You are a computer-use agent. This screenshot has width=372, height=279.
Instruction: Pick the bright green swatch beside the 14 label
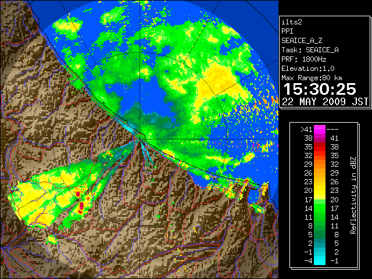(x=320, y=208)
